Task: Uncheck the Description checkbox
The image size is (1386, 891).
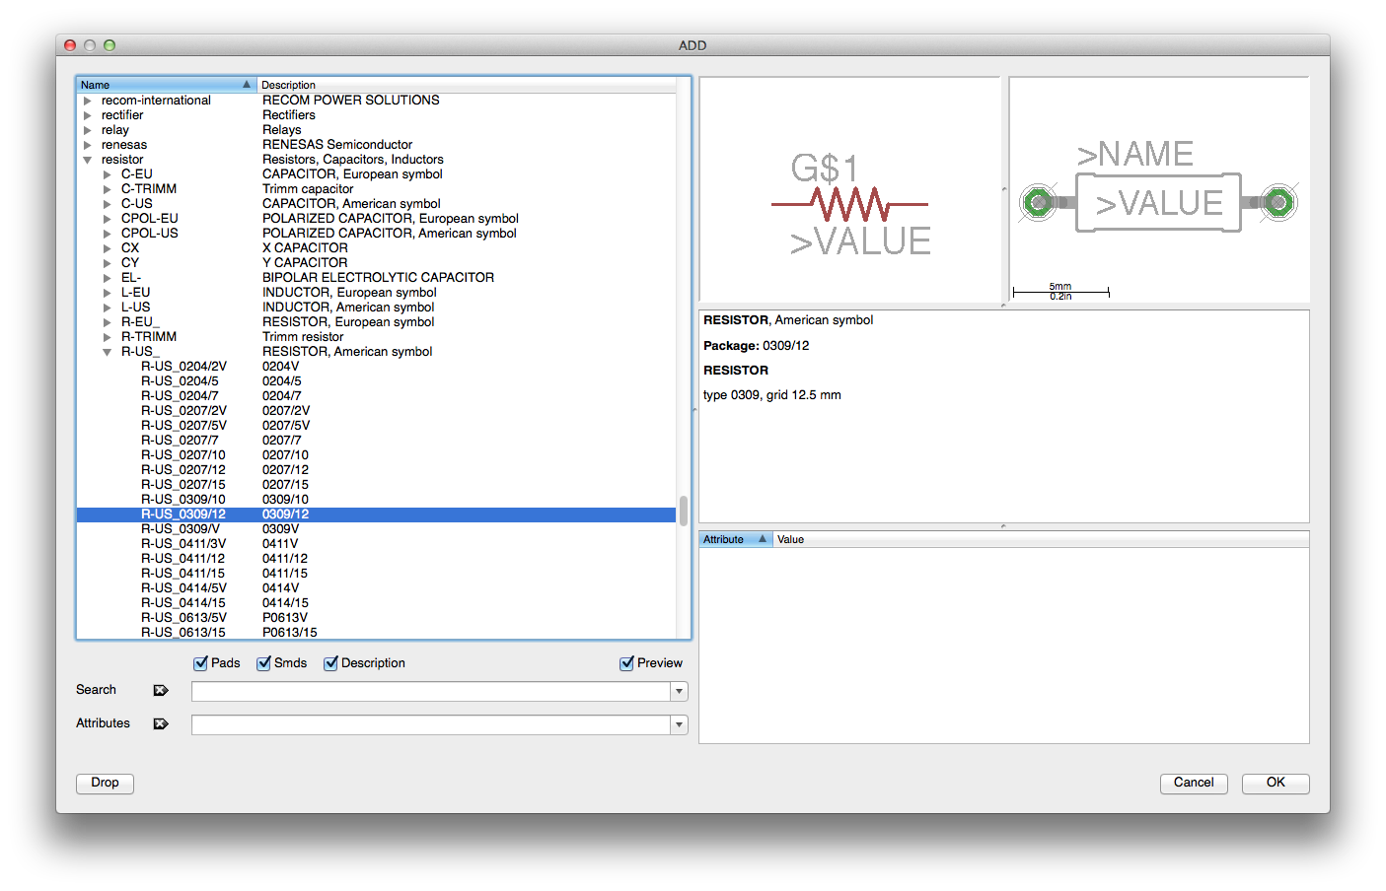Action: [331, 663]
